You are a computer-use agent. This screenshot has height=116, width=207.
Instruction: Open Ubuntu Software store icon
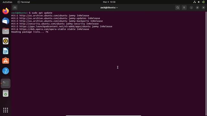(x=5, y=61)
